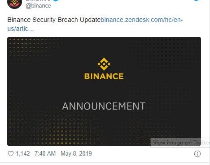Click the page's right edge border
This screenshot has height=165, width=210.
(210, 82)
